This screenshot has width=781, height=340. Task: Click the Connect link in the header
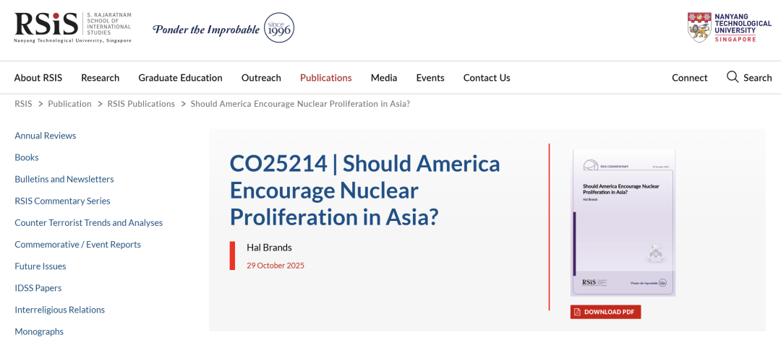point(689,78)
